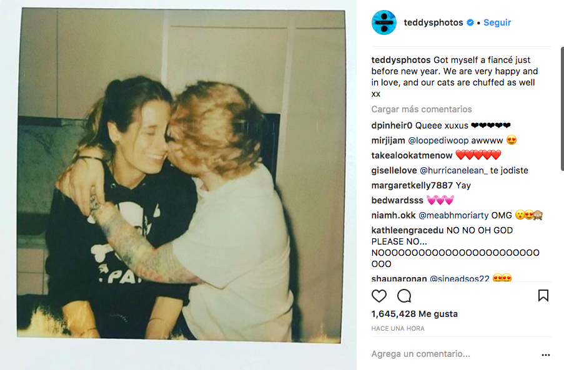Open the post timestamp Hace una hora
The height and width of the screenshot is (370, 564).
click(x=398, y=328)
